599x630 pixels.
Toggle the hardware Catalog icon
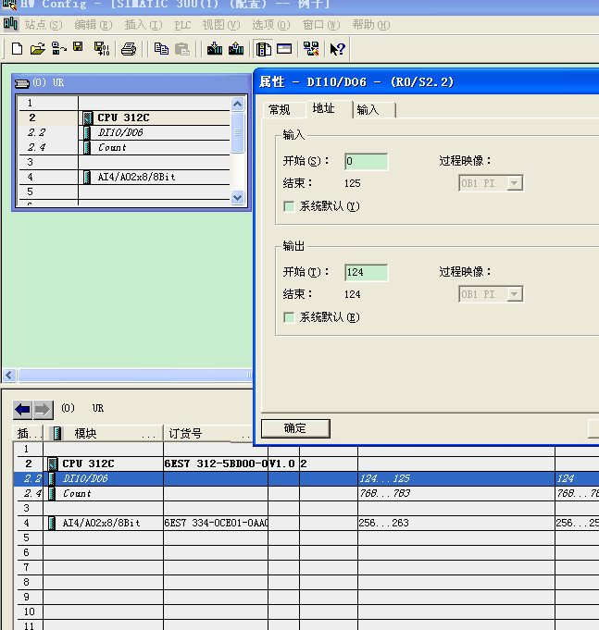(264, 49)
